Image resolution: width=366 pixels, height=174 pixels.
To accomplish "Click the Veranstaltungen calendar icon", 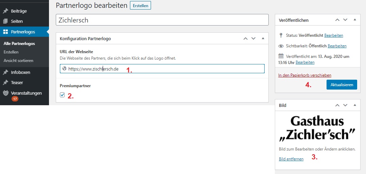I will click(x=5, y=93).
